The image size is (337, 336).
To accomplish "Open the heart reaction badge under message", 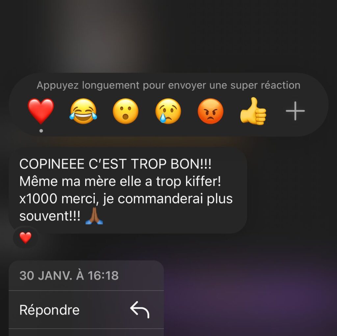I will coord(26,237).
